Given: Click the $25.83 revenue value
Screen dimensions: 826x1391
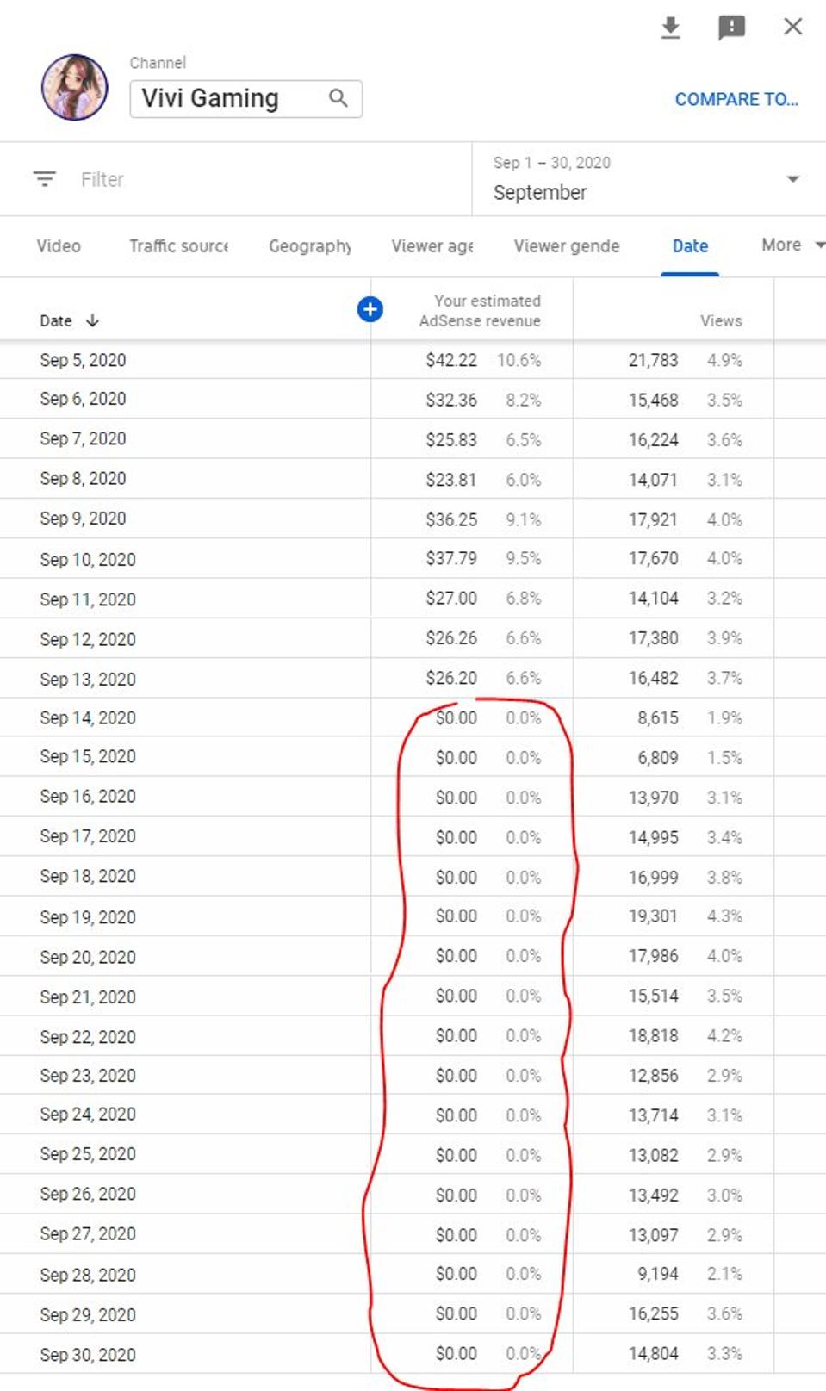Looking at the screenshot, I should point(451,440).
